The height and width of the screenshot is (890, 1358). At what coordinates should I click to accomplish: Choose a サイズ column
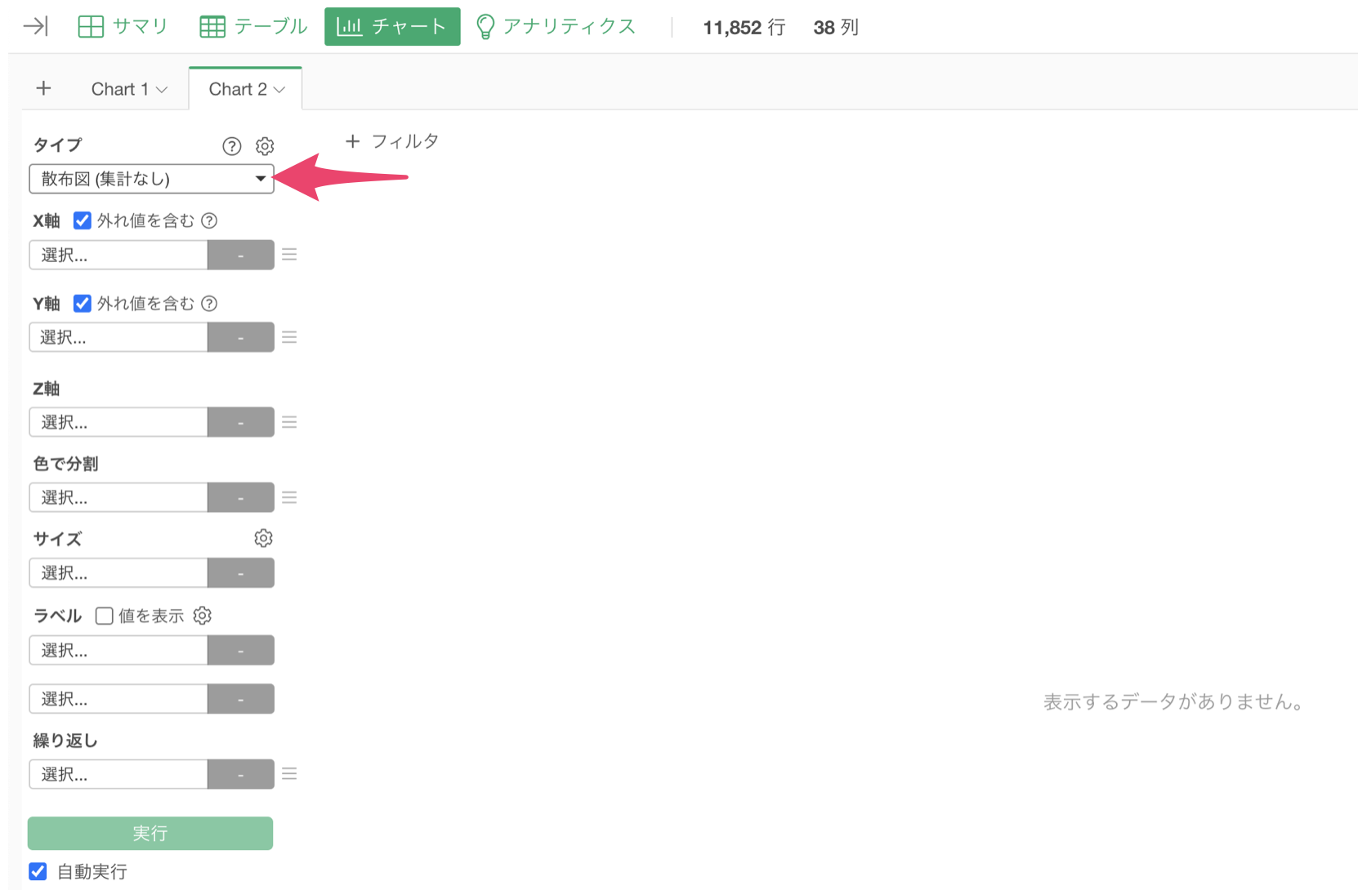point(118,573)
